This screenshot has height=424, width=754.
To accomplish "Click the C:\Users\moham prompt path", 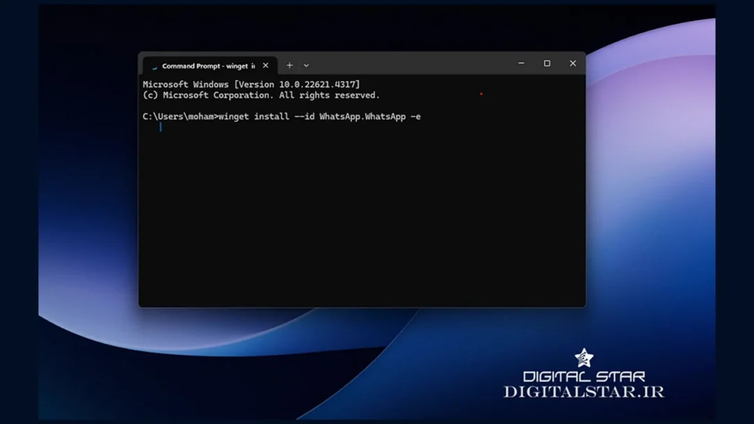I will coord(179,116).
